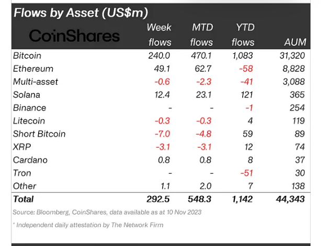Select the "YTD flows" column header

242,34
